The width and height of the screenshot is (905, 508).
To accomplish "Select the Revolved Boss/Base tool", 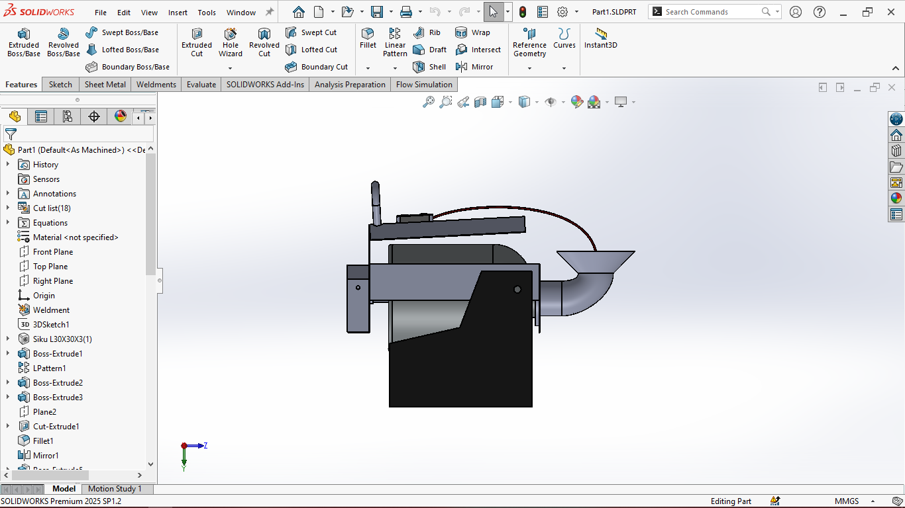I will coord(64,42).
